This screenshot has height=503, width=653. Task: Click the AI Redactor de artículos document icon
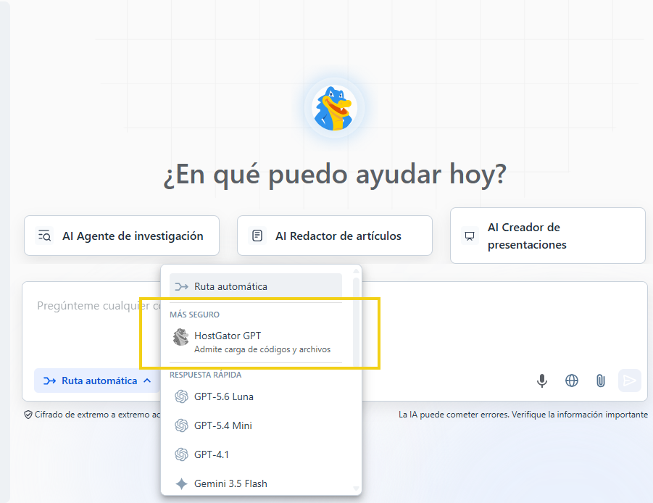pyautogui.click(x=257, y=236)
